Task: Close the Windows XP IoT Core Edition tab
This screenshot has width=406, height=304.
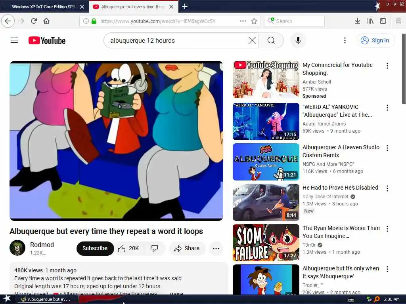Action: [x=82, y=7]
